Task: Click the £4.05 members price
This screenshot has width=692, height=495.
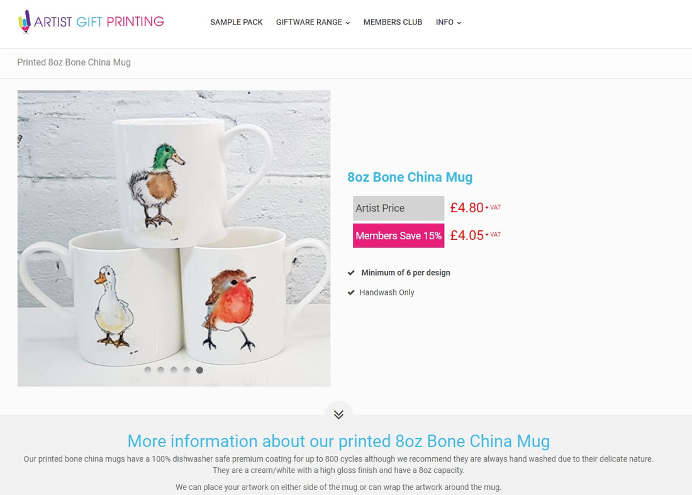Action: pos(467,235)
